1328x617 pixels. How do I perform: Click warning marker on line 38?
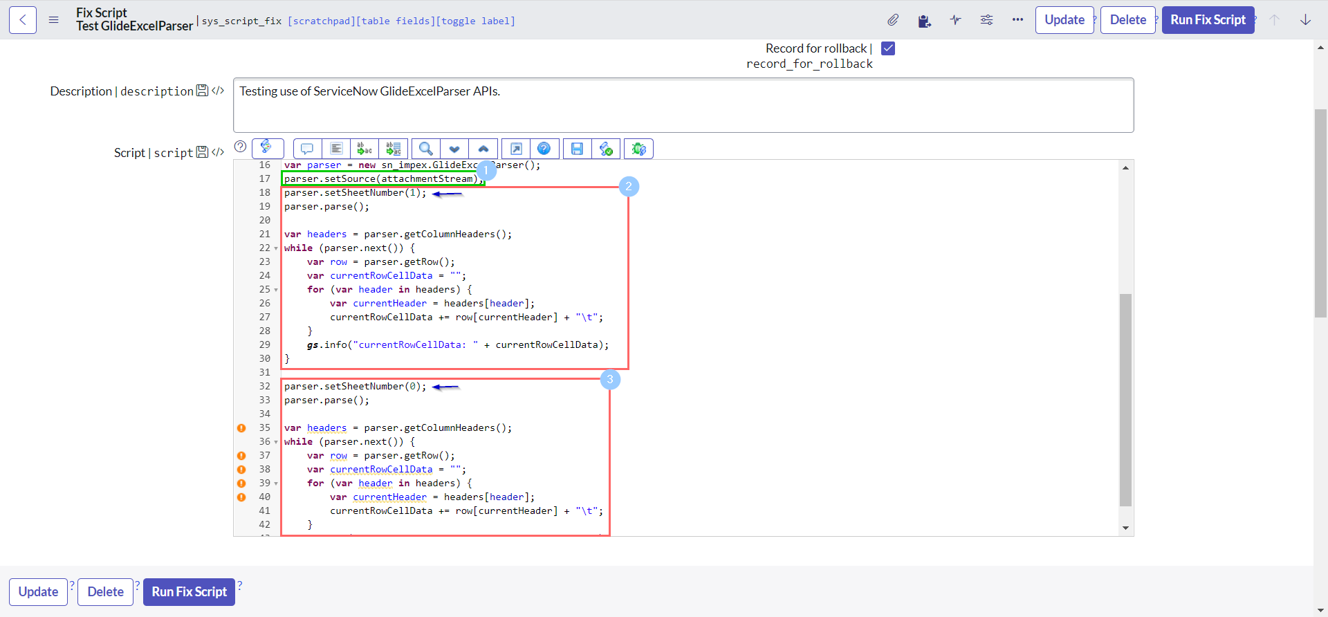click(241, 470)
